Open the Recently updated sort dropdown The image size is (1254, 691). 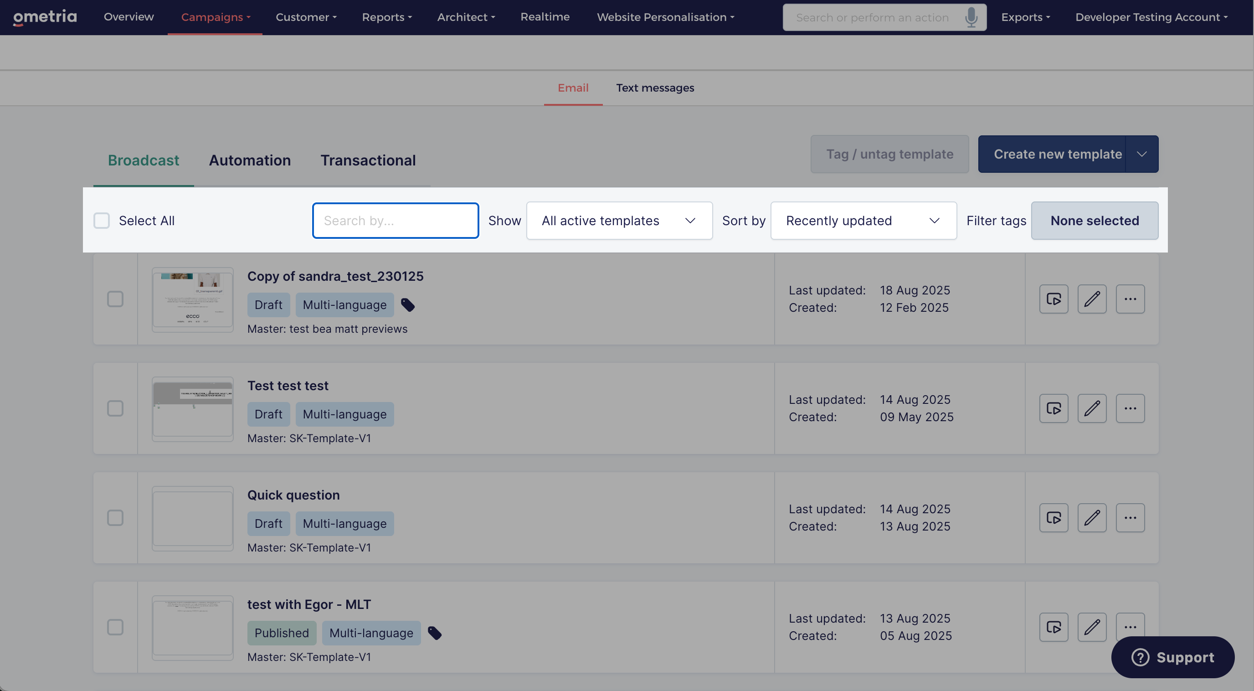pyautogui.click(x=863, y=221)
